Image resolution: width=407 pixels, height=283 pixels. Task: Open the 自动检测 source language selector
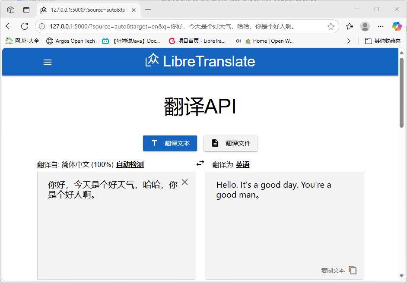[x=130, y=164]
